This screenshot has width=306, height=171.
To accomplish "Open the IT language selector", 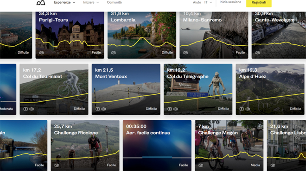I will click(x=208, y=2).
